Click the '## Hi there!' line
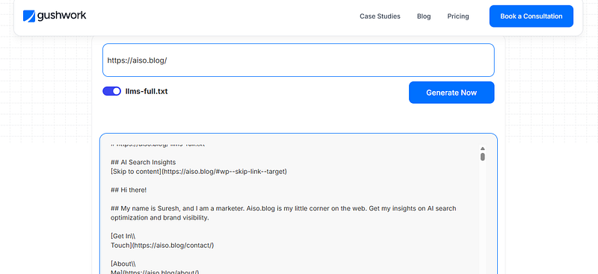Viewport: 598px width, 274px height. coord(129,190)
